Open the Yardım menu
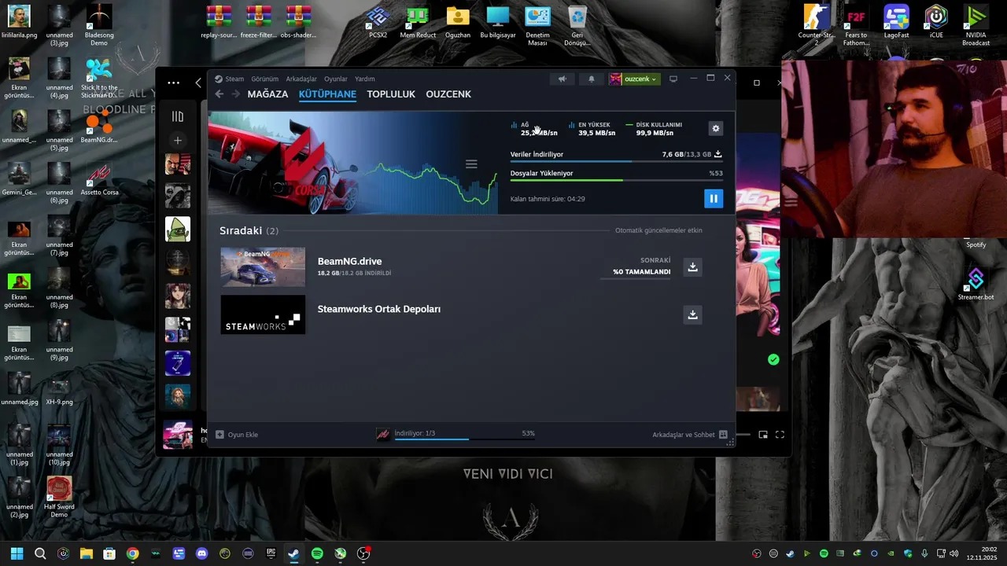The image size is (1007, 566). (x=364, y=79)
